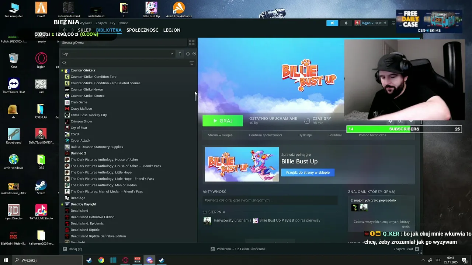Open TikTok LIVE Studio desktop icon

41,212
